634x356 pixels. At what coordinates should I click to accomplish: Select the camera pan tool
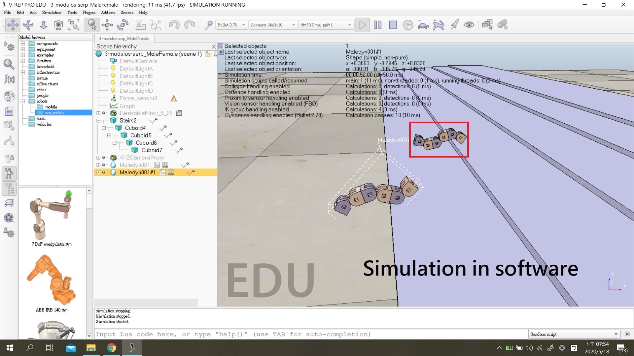point(13,25)
